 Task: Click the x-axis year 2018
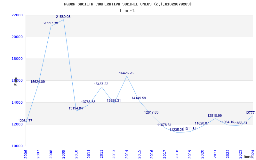[x=177, y=154]
